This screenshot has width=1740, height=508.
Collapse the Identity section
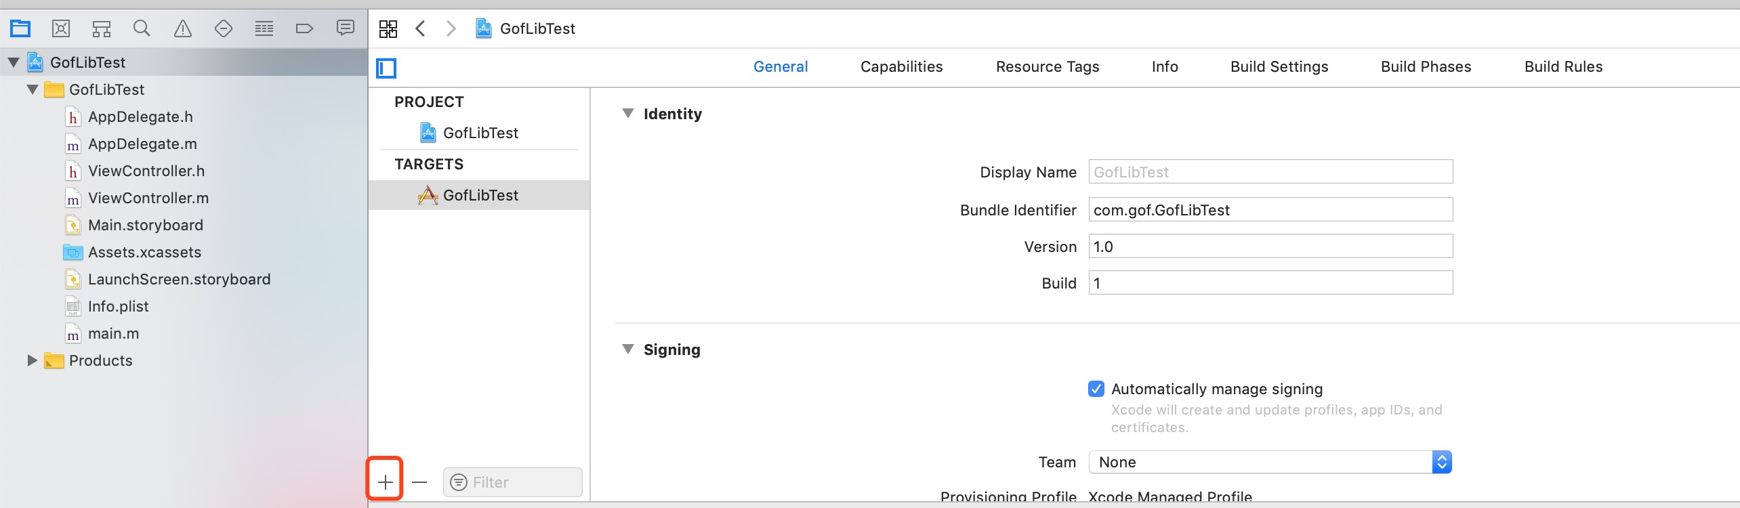tap(628, 113)
